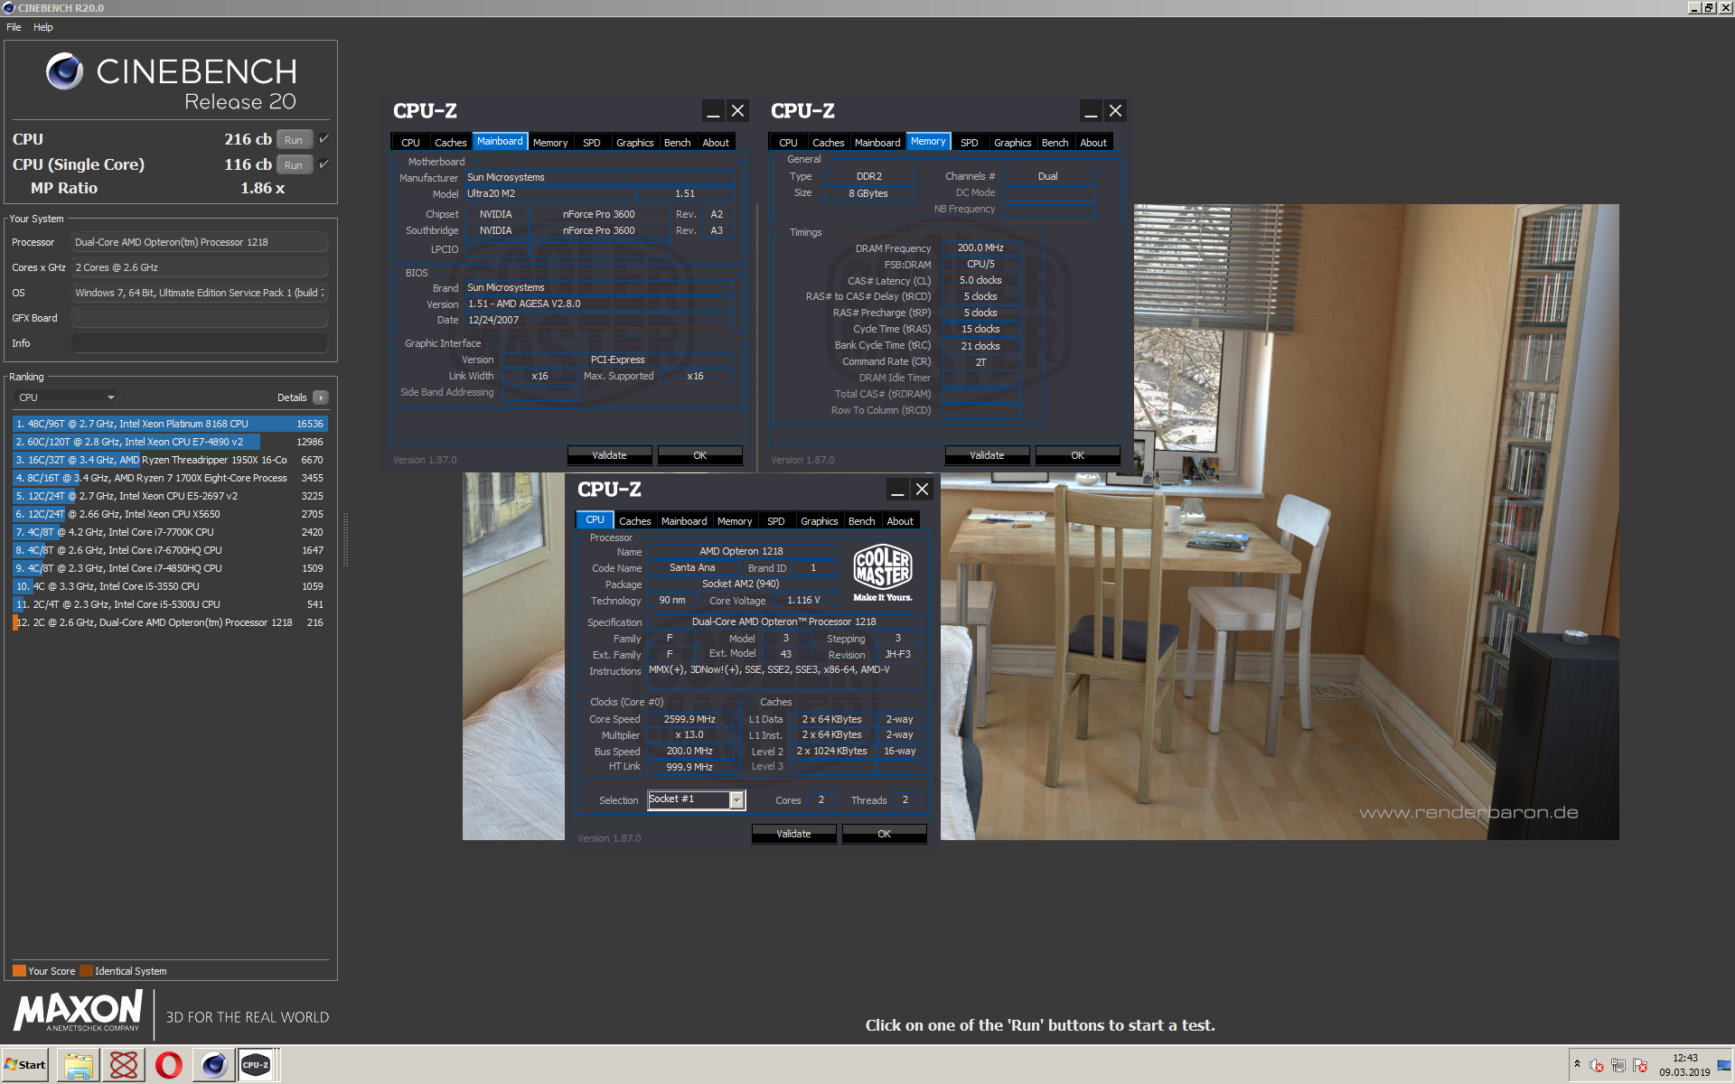This screenshot has height=1084, width=1735.
Task: Show hidden system tray icons
Action: [1577, 1064]
